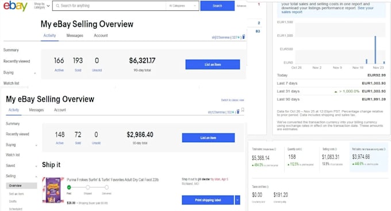The width and height of the screenshot is (391, 211).
Task: Click info icon next to Quantity sold
Action: pyautogui.click(x=301, y=149)
